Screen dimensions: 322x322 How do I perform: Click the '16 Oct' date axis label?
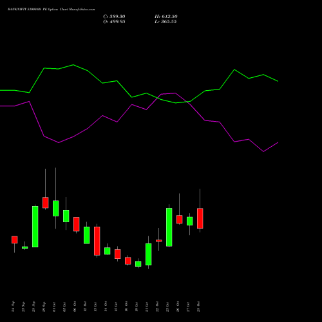pos(127,307)
